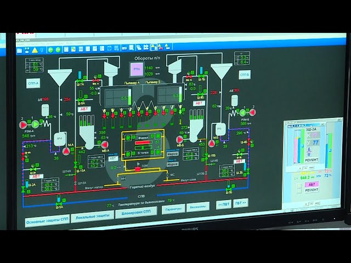Click the red ЗЗМ valve block

(x=138, y=169)
